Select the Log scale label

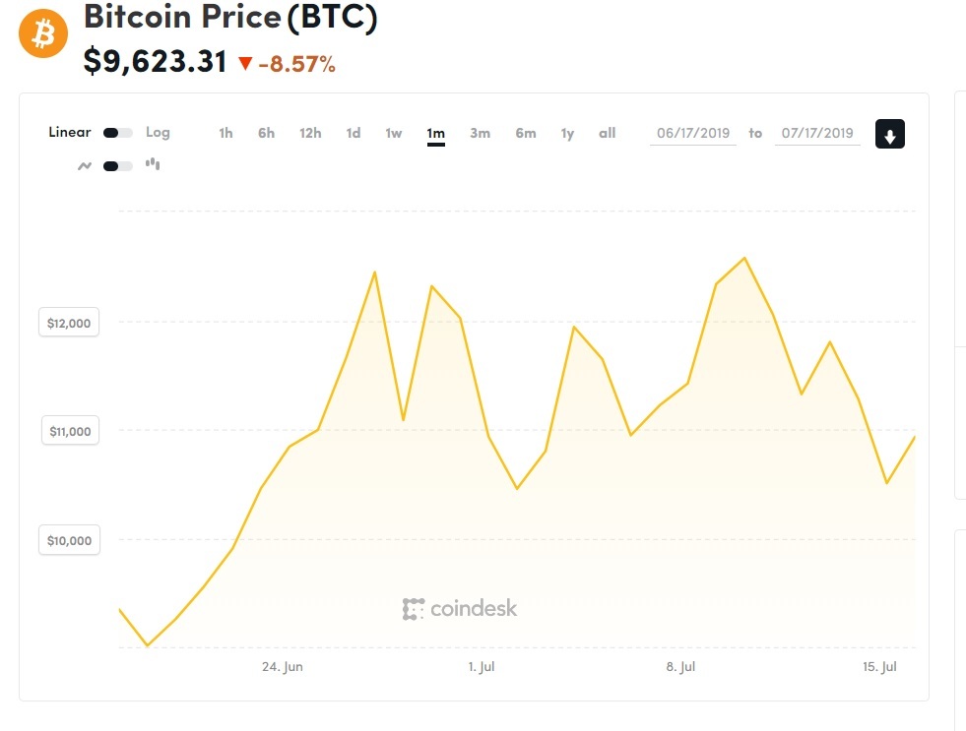158,133
